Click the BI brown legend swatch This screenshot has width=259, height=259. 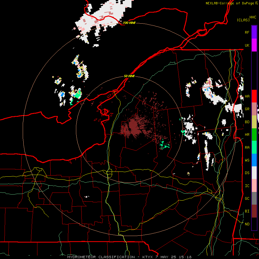254,211
